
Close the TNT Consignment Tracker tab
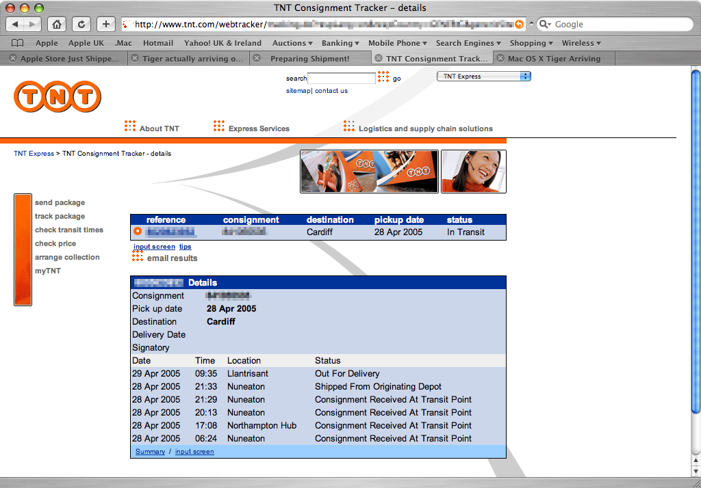click(x=378, y=59)
